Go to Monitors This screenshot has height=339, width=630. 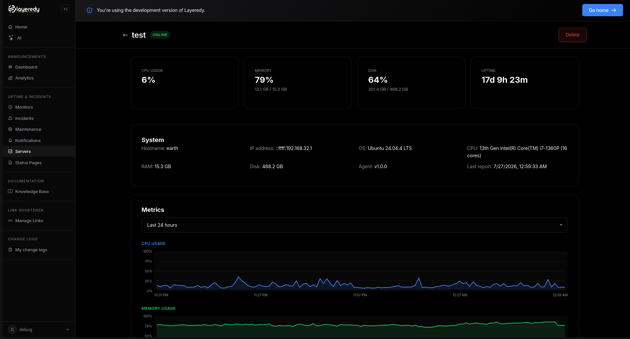39,107
